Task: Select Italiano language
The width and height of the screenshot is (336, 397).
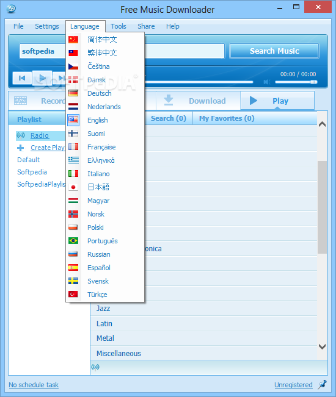Action: coord(105,174)
